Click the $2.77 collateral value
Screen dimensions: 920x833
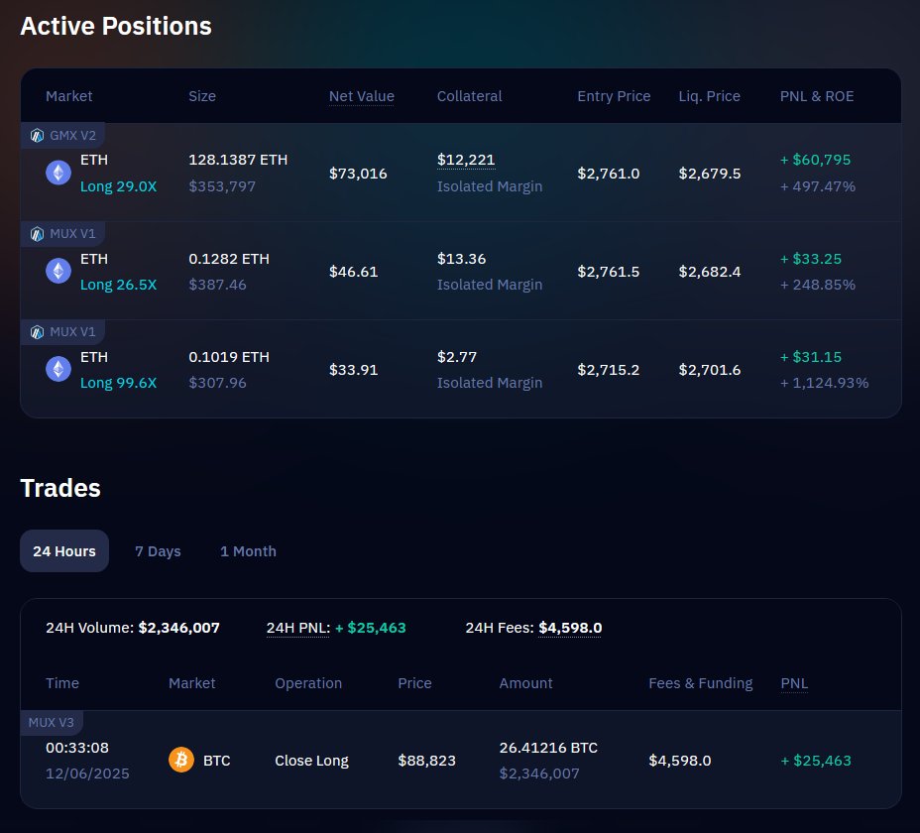click(456, 357)
